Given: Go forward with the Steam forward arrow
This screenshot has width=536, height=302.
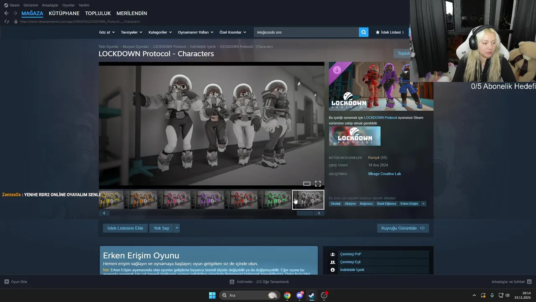Looking at the screenshot, I should coord(15,13).
